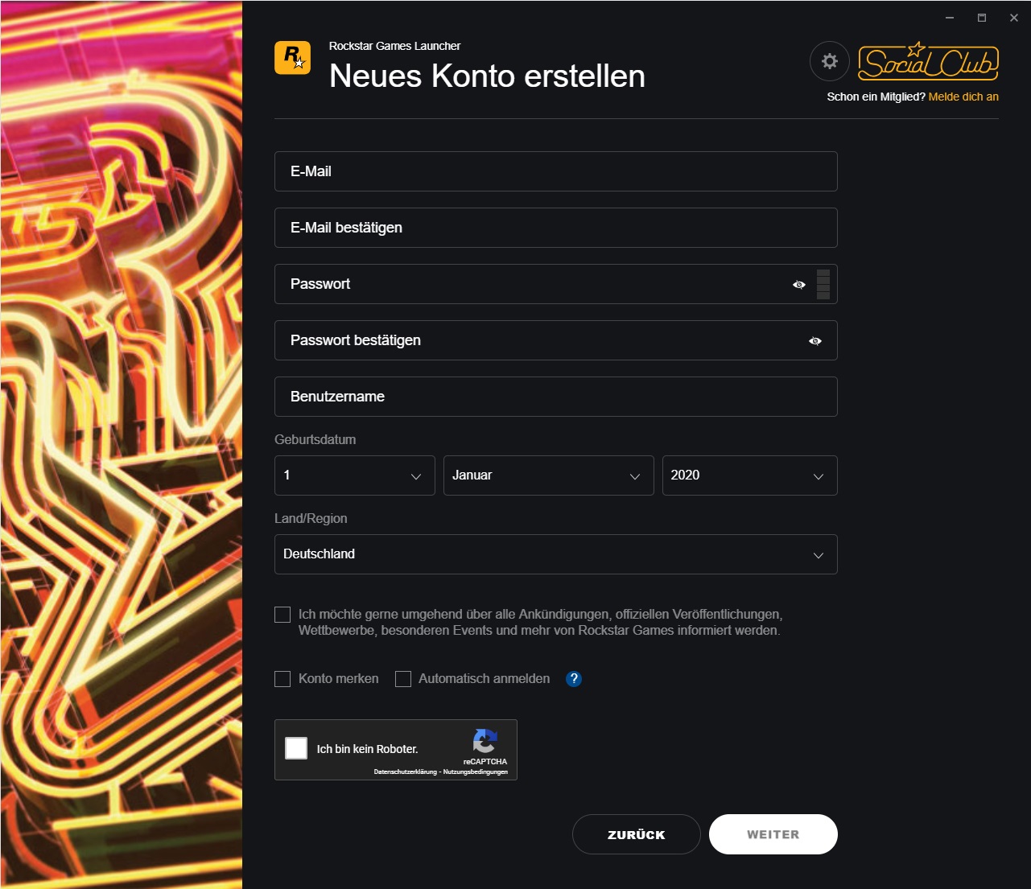
Task: Open the Deutschland Land/Region dropdown
Action: [555, 554]
